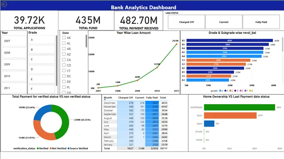
Task: Click grade A legend color marker
Action: [220, 91]
